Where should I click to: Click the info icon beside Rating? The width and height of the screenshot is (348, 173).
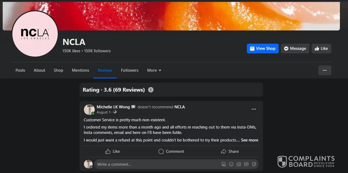coord(151,90)
